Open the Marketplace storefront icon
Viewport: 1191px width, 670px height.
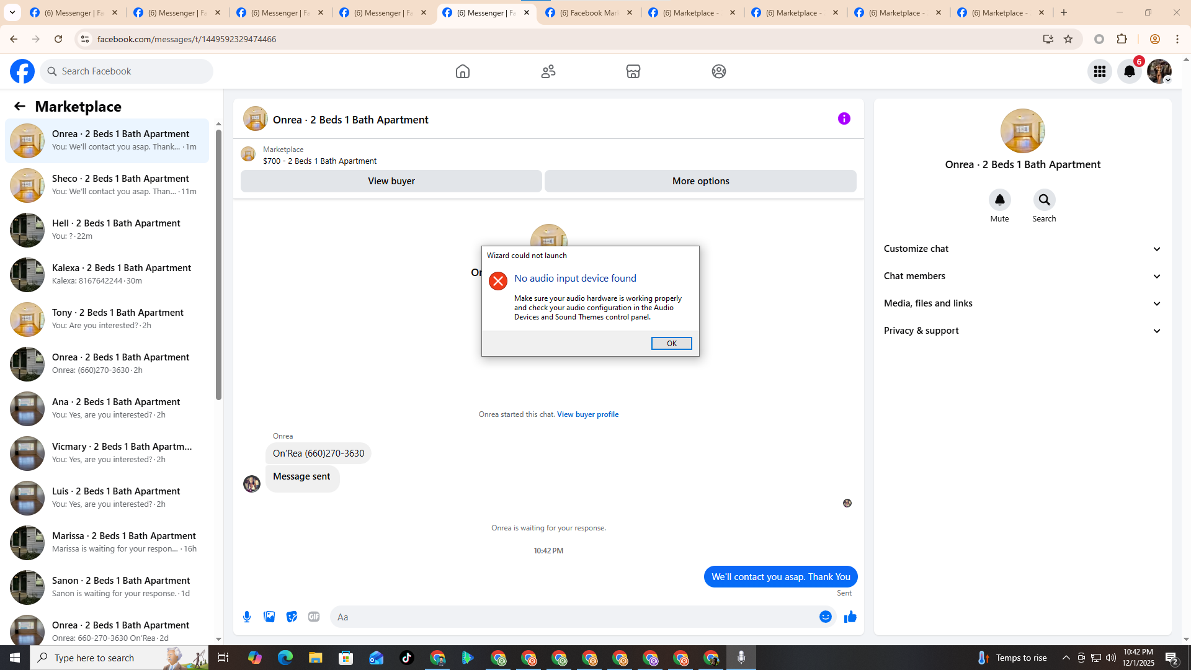click(x=633, y=71)
